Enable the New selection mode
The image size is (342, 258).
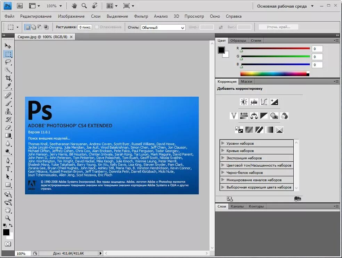27,27
